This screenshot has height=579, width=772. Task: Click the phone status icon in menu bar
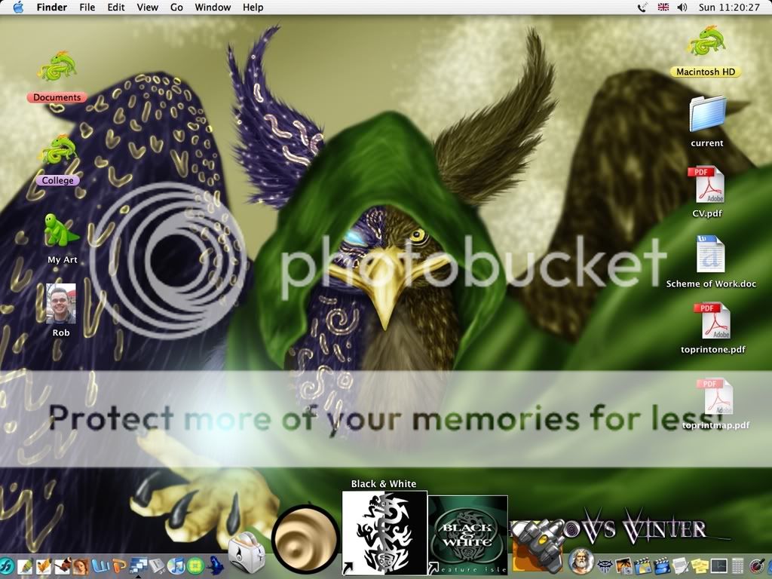642,8
